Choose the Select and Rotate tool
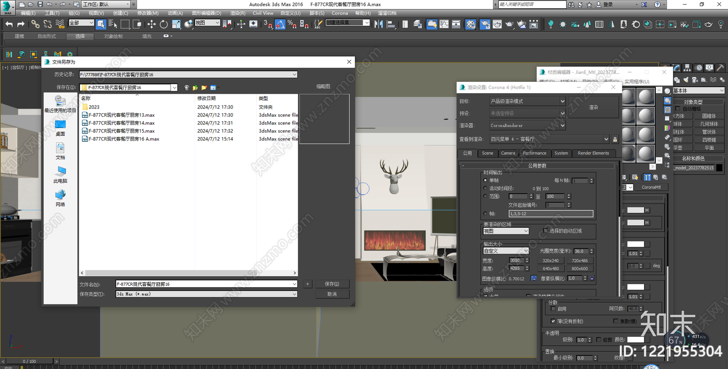 164,24
